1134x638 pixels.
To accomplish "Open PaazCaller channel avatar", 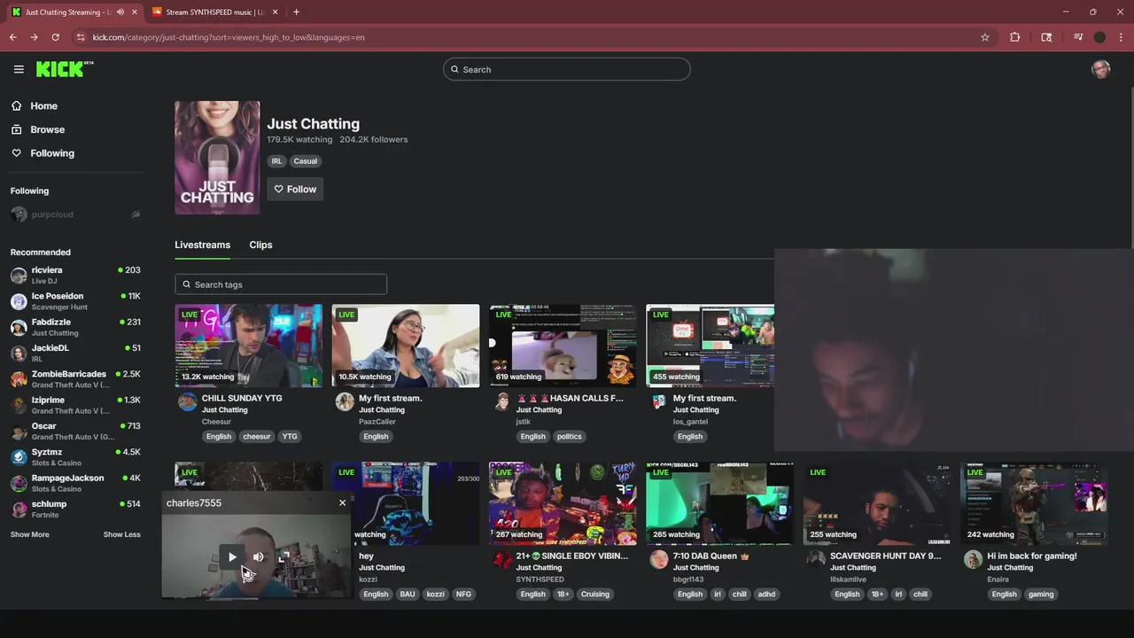I will click(x=345, y=402).
